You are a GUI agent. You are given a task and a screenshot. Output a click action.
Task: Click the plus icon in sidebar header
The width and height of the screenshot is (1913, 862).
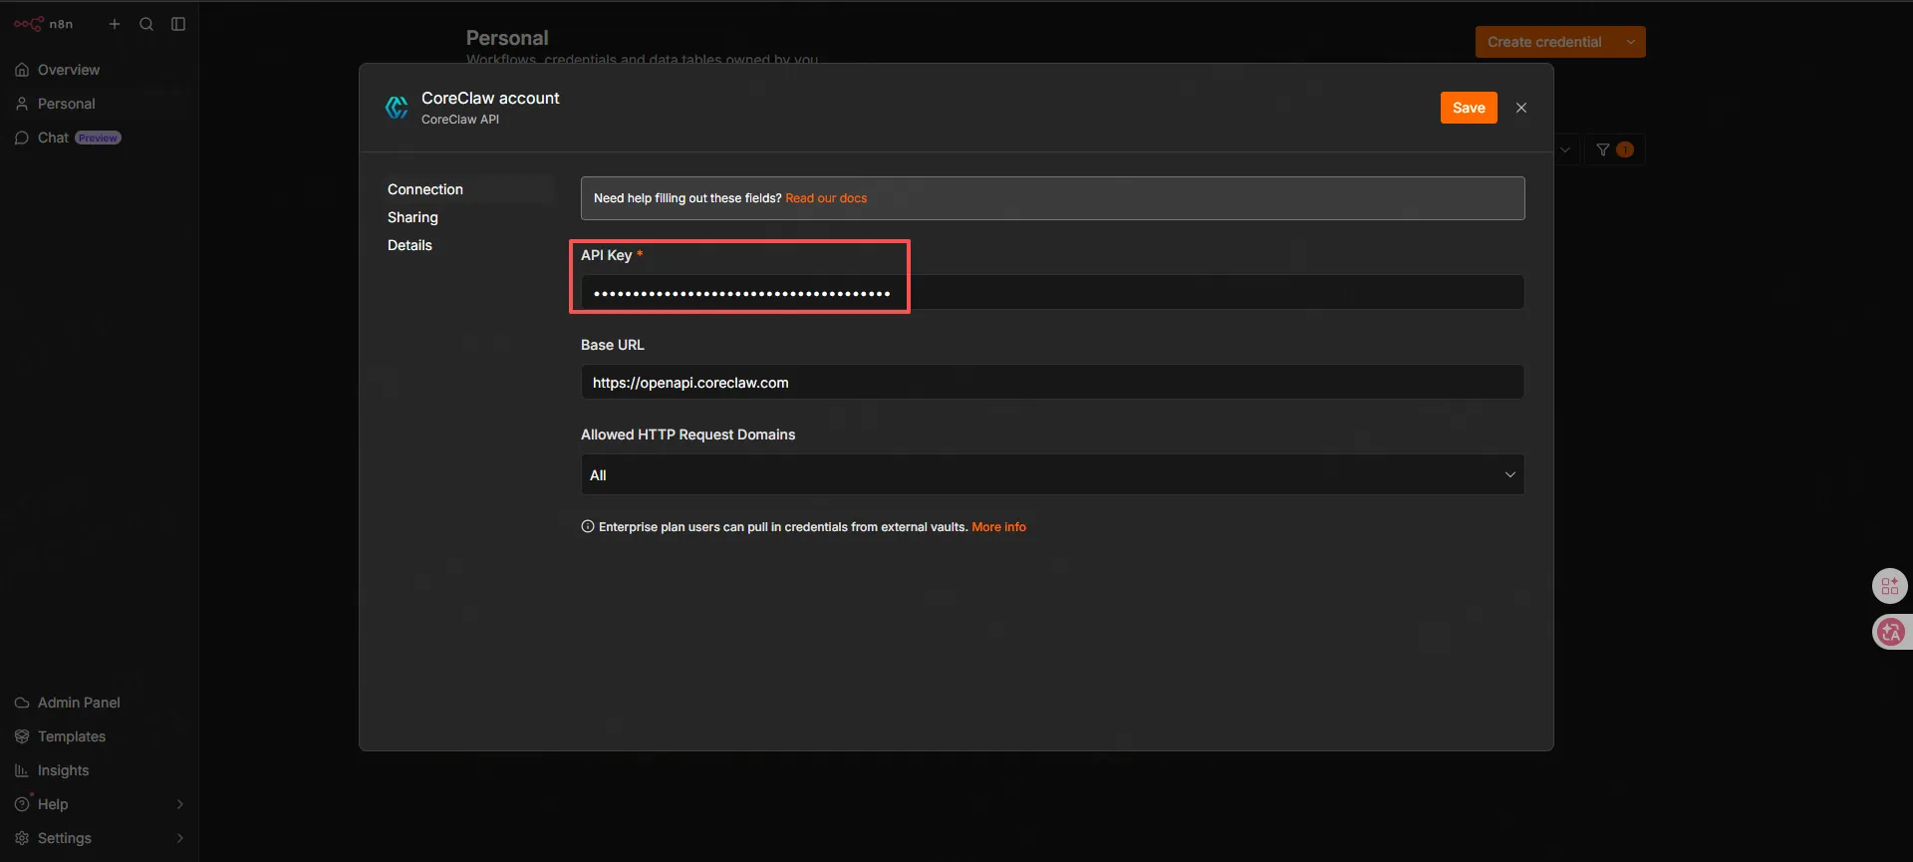point(115,24)
